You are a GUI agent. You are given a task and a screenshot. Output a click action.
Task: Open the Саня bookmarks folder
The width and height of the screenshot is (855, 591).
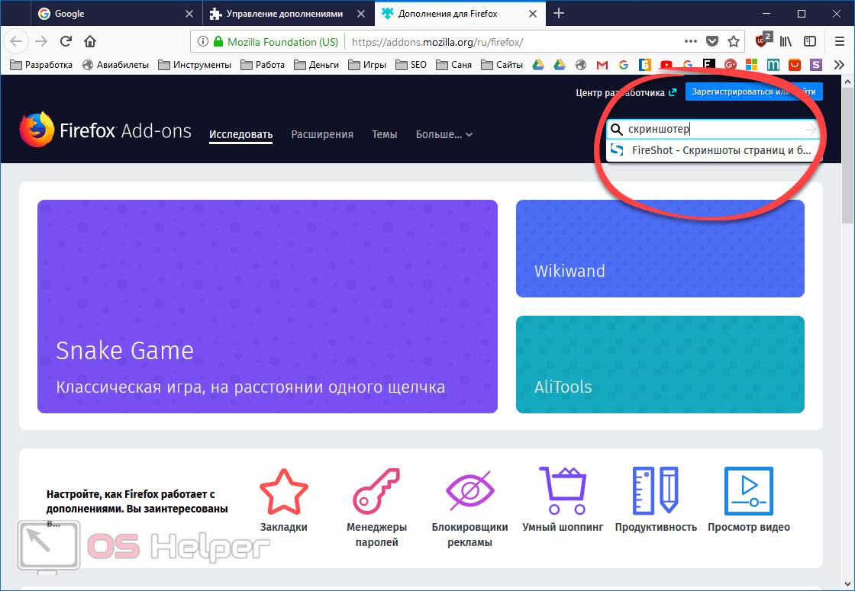point(453,65)
